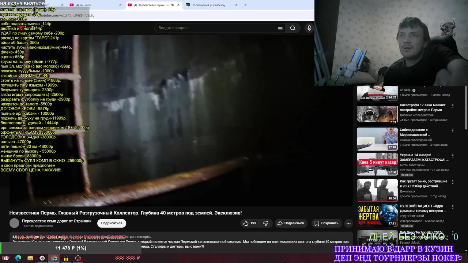Launch Microsoft Edge from taskbar

point(18,258)
